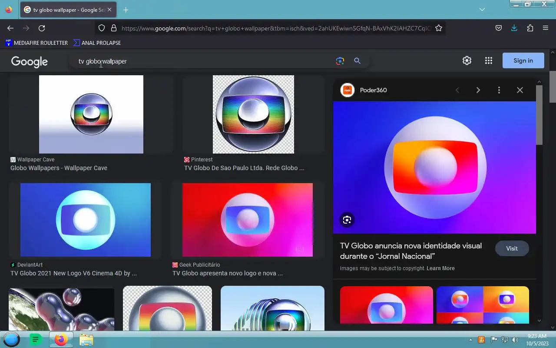Search by image with Google Lens icon

[340, 61]
